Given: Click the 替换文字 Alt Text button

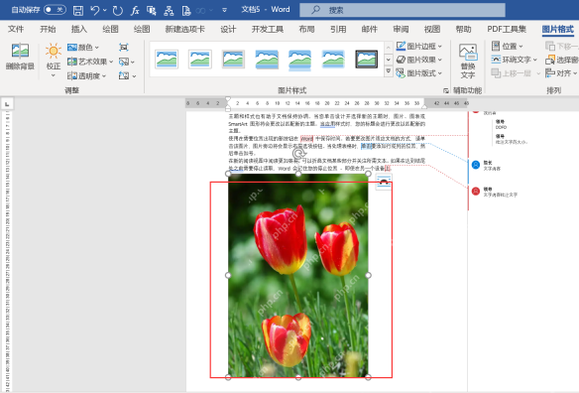Looking at the screenshot, I should coord(468,61).
